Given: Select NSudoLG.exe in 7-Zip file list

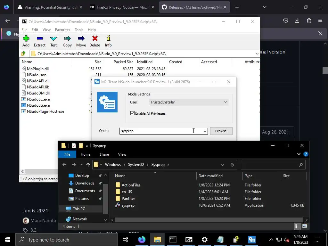Looking at the screenshot, I should (x=38, y=105).
